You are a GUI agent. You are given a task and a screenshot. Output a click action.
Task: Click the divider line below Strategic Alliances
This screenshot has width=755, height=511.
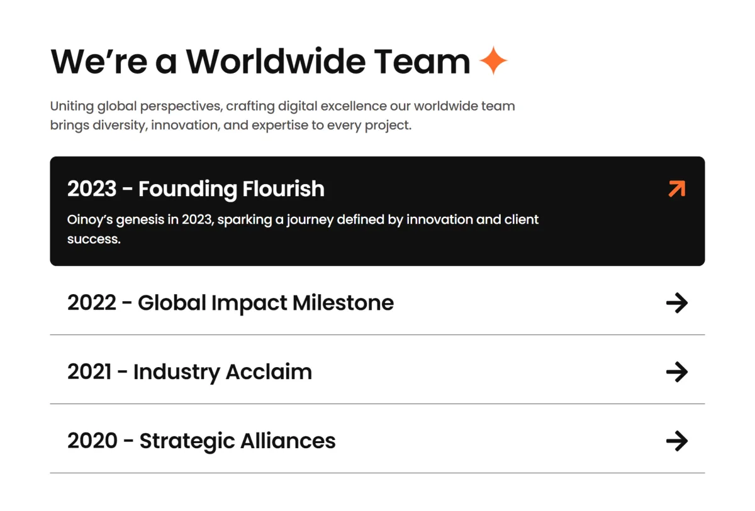377,473
